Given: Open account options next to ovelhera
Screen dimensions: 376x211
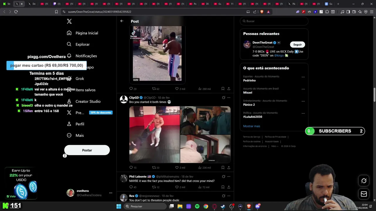Looking at the screenshot, I should tap(111, 193).
